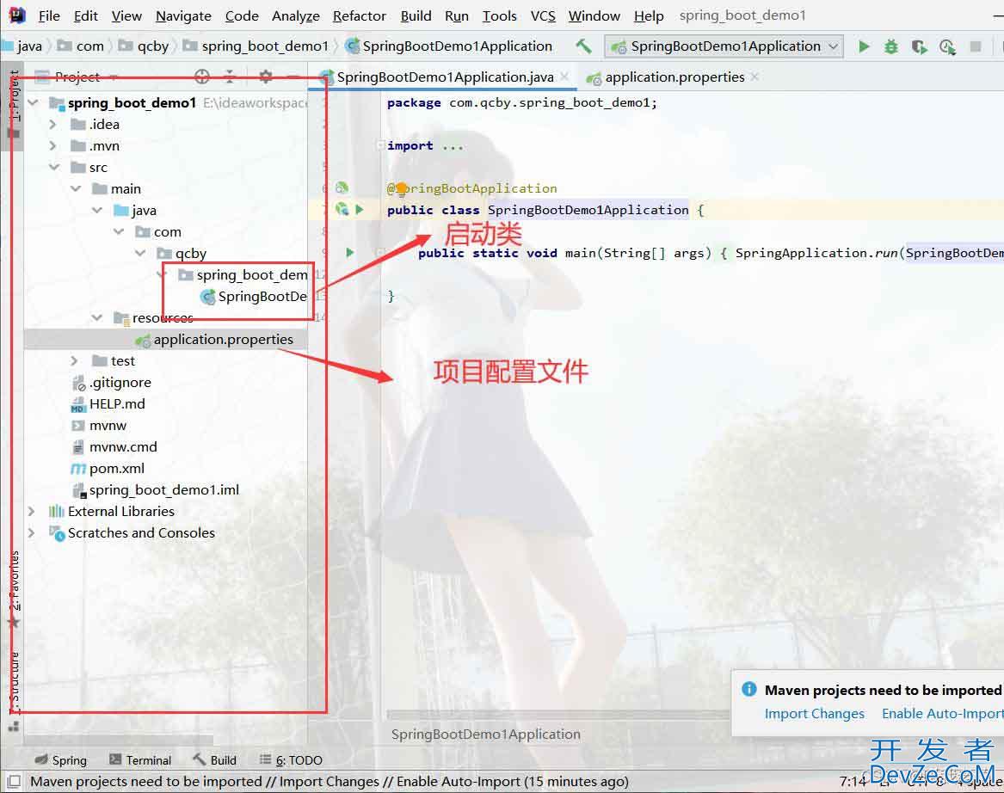Click Enable Auto-Import link
Image resolution: width=1004 pixels, height=793 pixels.
tap(943, 714)
